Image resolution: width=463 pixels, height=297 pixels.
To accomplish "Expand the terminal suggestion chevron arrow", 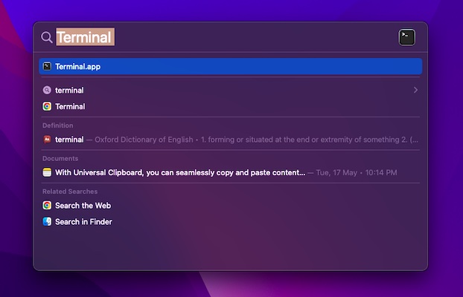I will pos(415,90).
